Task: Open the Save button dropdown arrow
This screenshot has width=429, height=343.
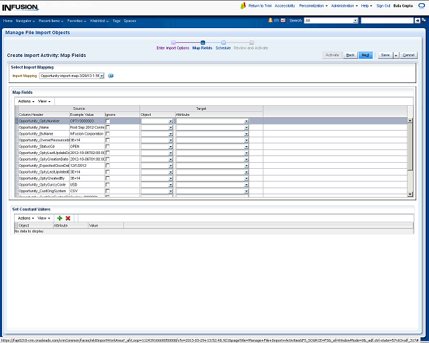Action: click(x=396, y=55)
